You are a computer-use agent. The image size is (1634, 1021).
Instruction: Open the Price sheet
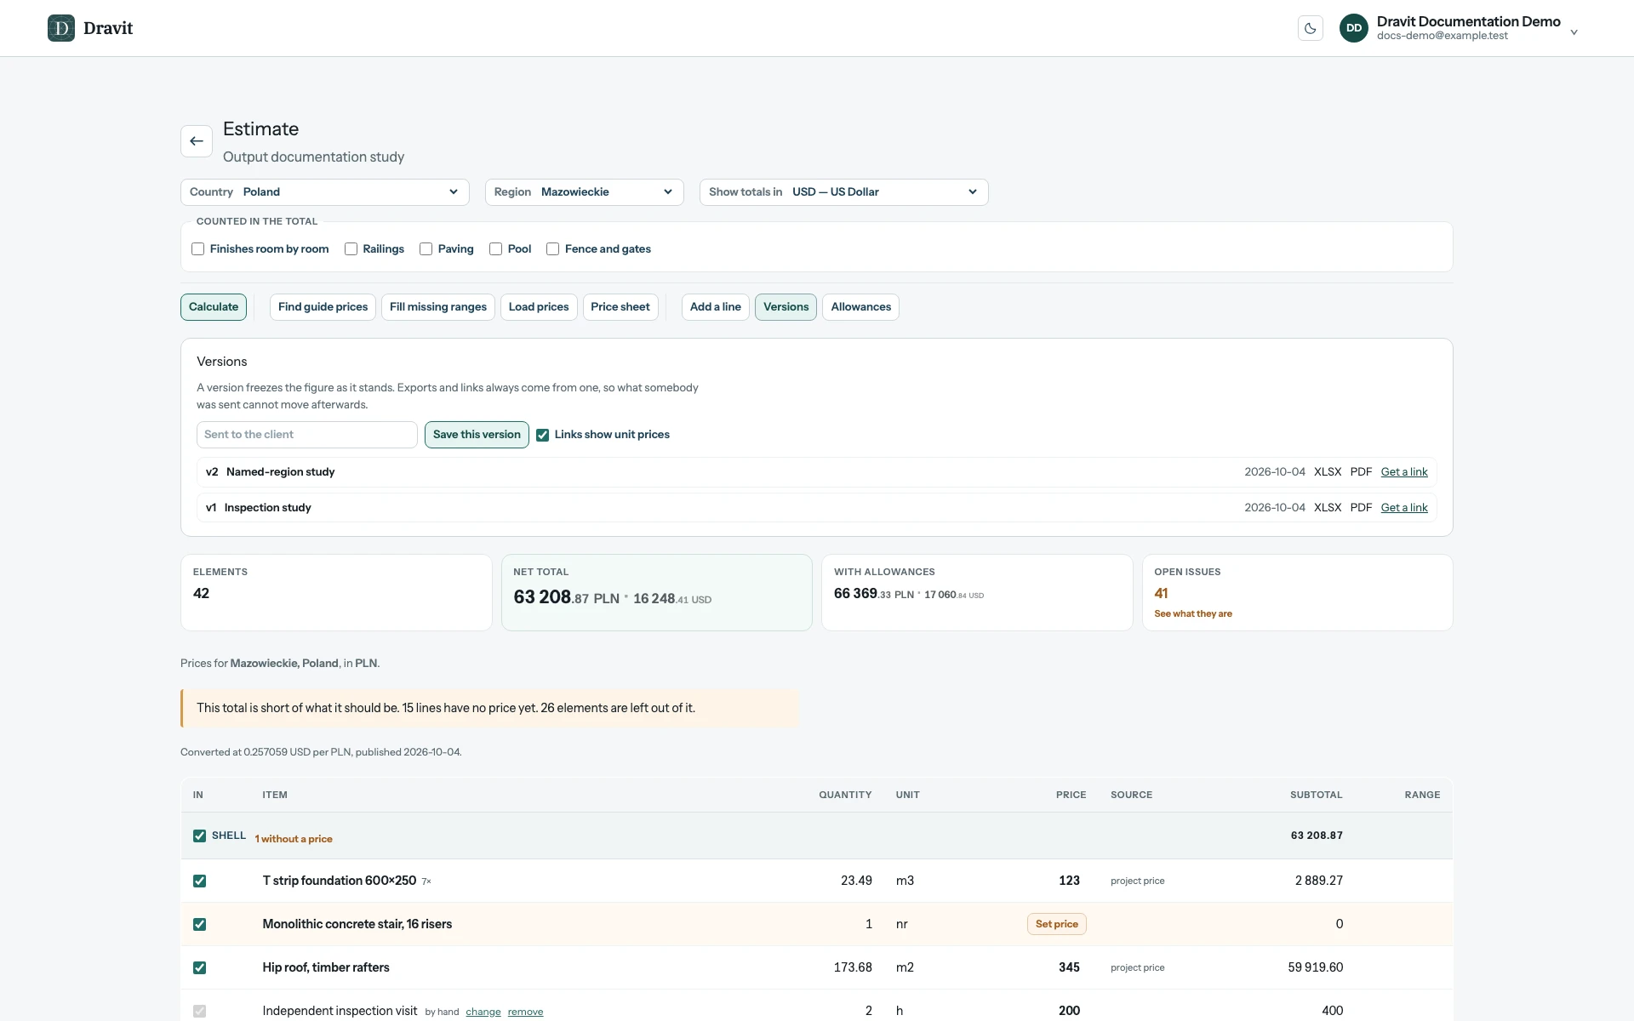coord(620,307)
